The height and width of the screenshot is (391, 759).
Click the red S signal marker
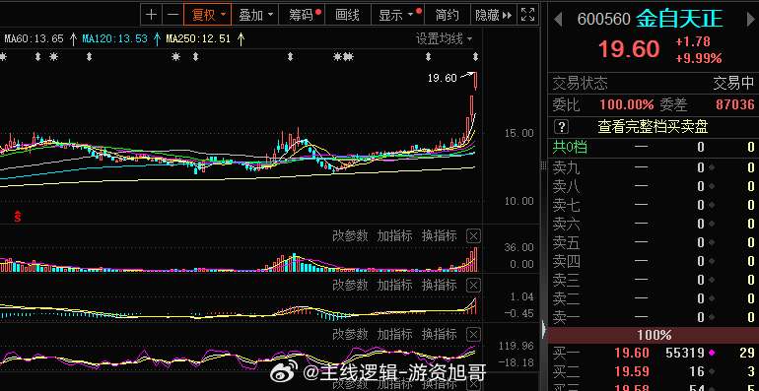pos(18,217)
